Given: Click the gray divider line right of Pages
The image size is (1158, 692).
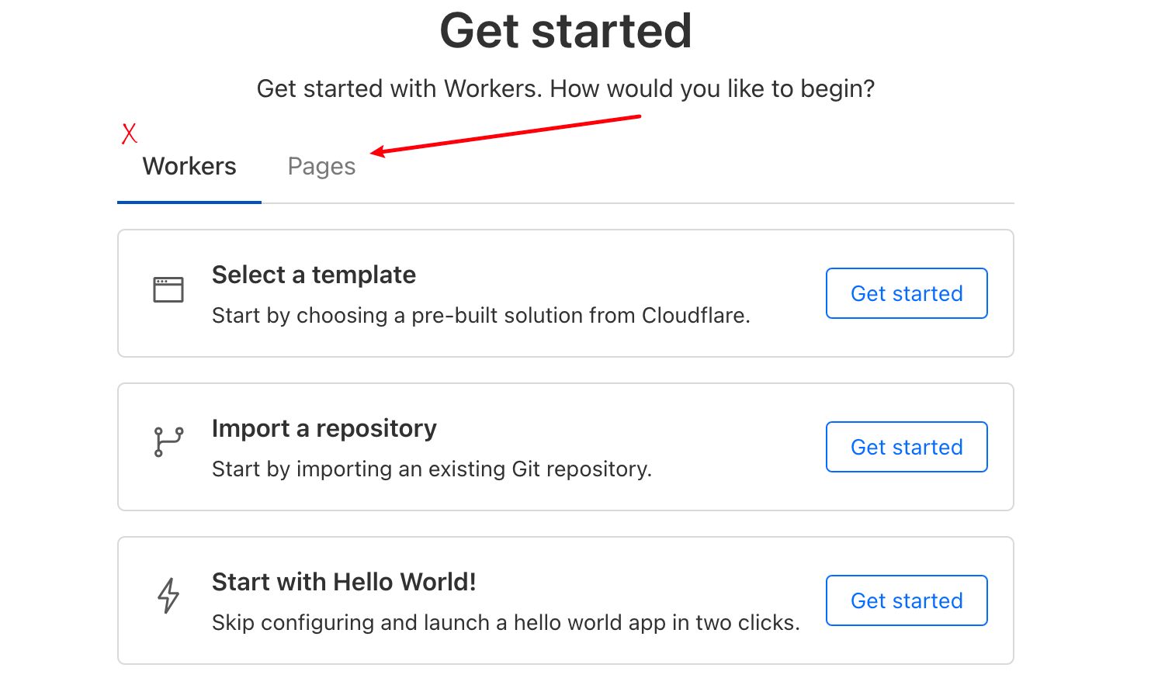Looking at the screenshot, I should (x=636, y=203).
